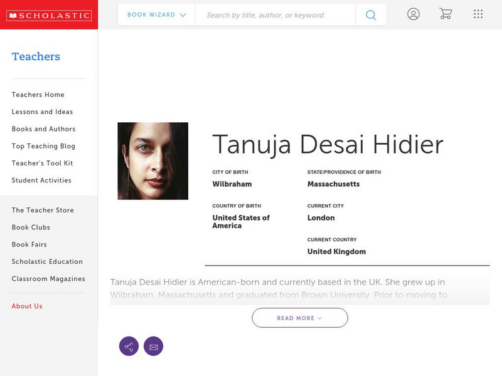Click the city of birth value Wilbraham
502x376 pixels.
coord(232,184)
